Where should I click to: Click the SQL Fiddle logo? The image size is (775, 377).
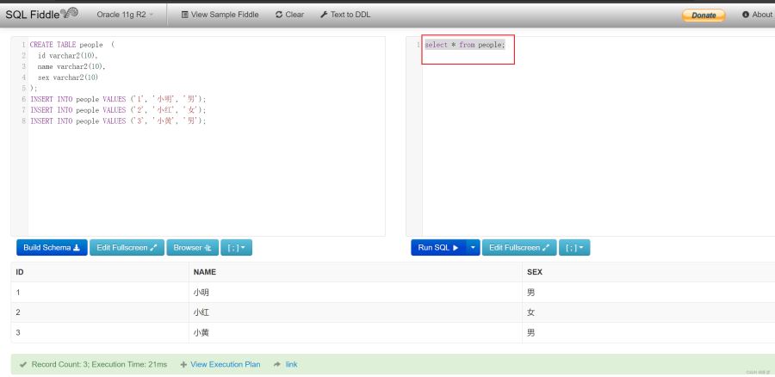[41, 15]
